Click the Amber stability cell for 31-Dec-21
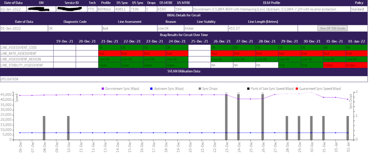Viewport: 369px width, 153px height. 334,65
